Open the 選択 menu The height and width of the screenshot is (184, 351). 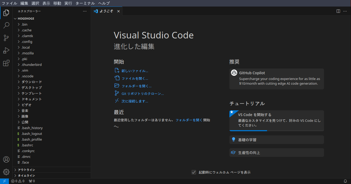tap(35, 3)
